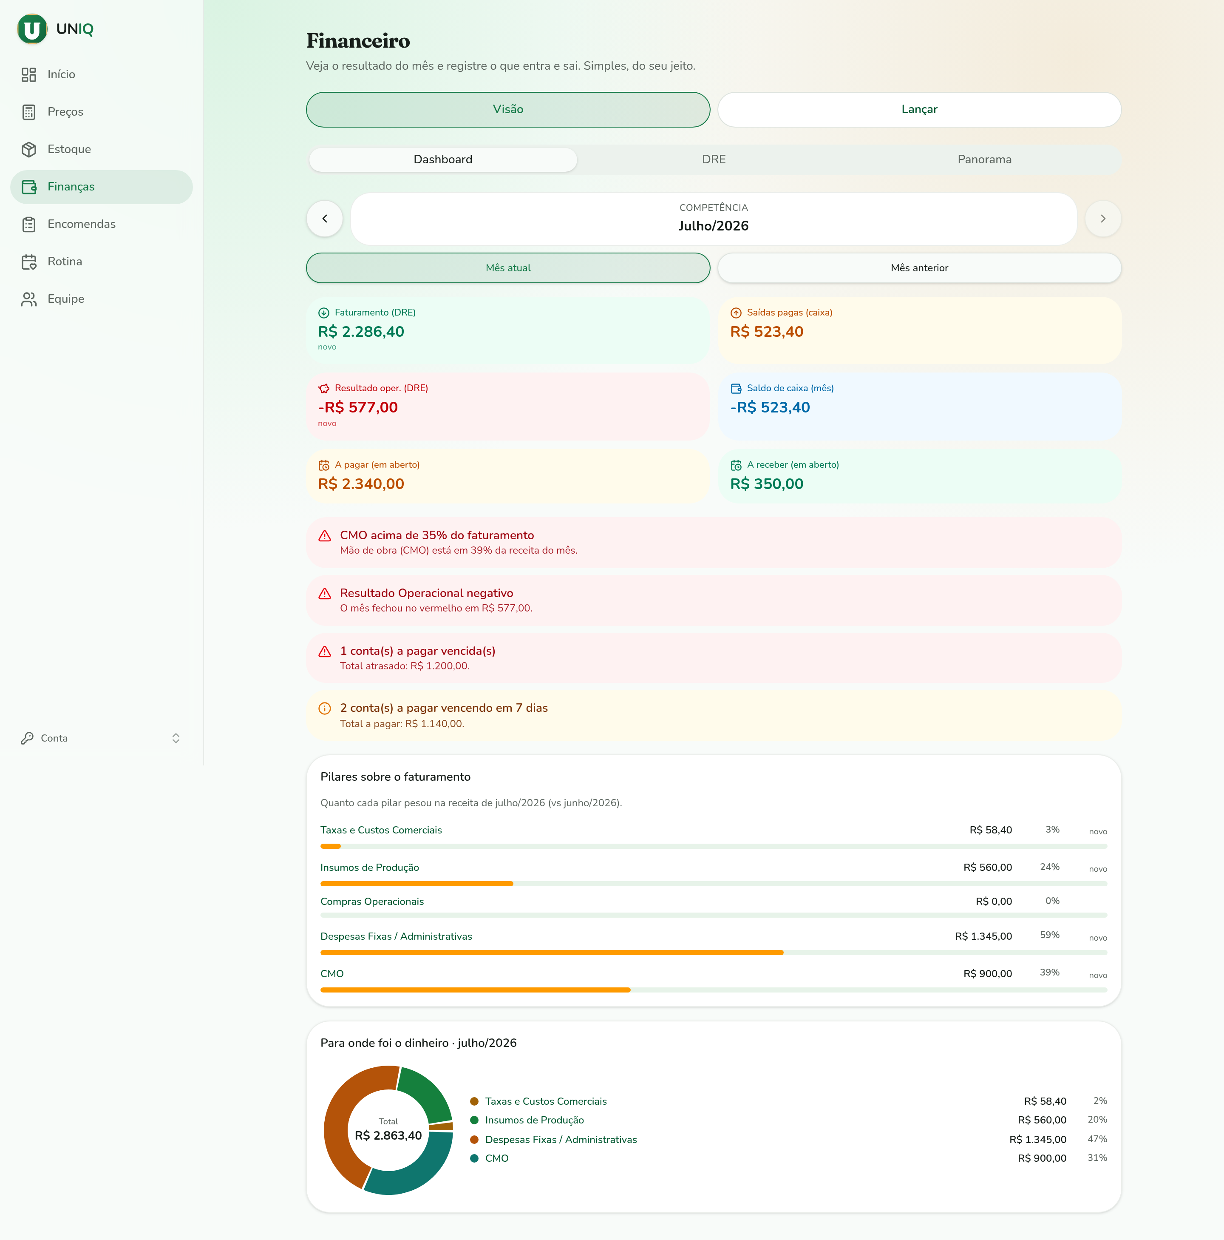Toggle to Mês anterior
The height and width of the screenshot is (1240, 1224).
(x=919, y=267)
